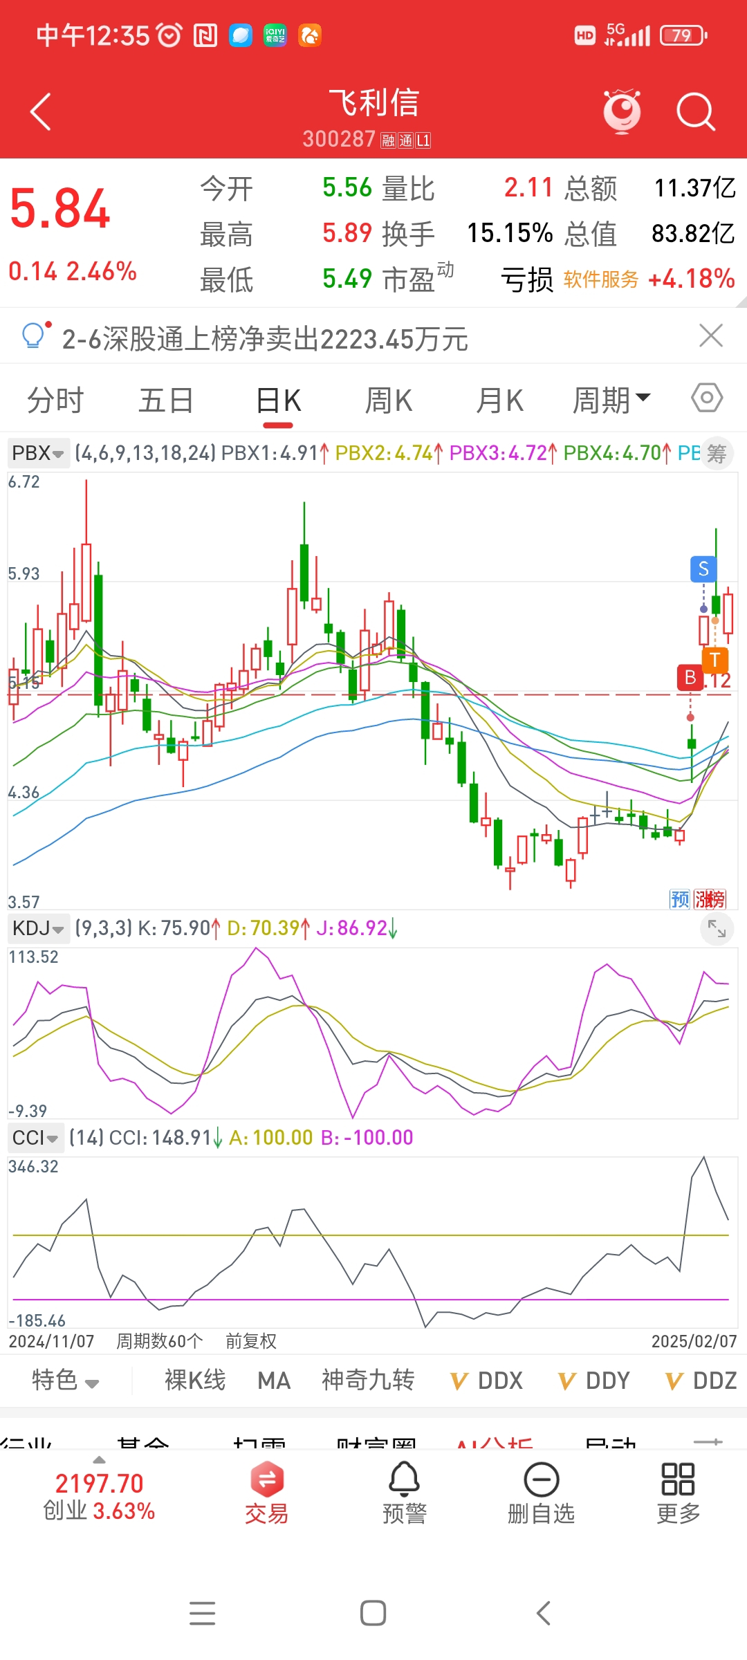Tap the PBX1:4.91 indicator value

click(275, 453)
